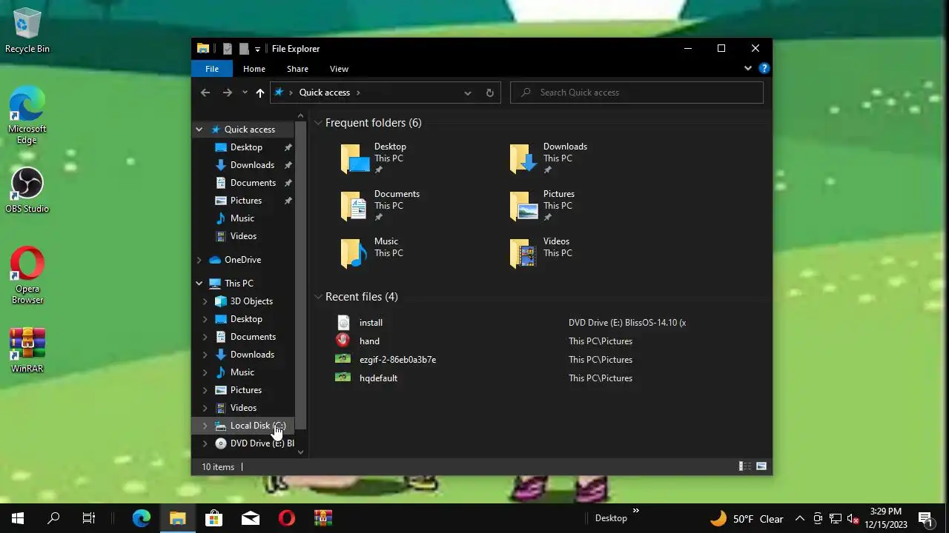949x533 pixels.
Task: Refresh the Quick access view
Action: (x=489, y=93)
